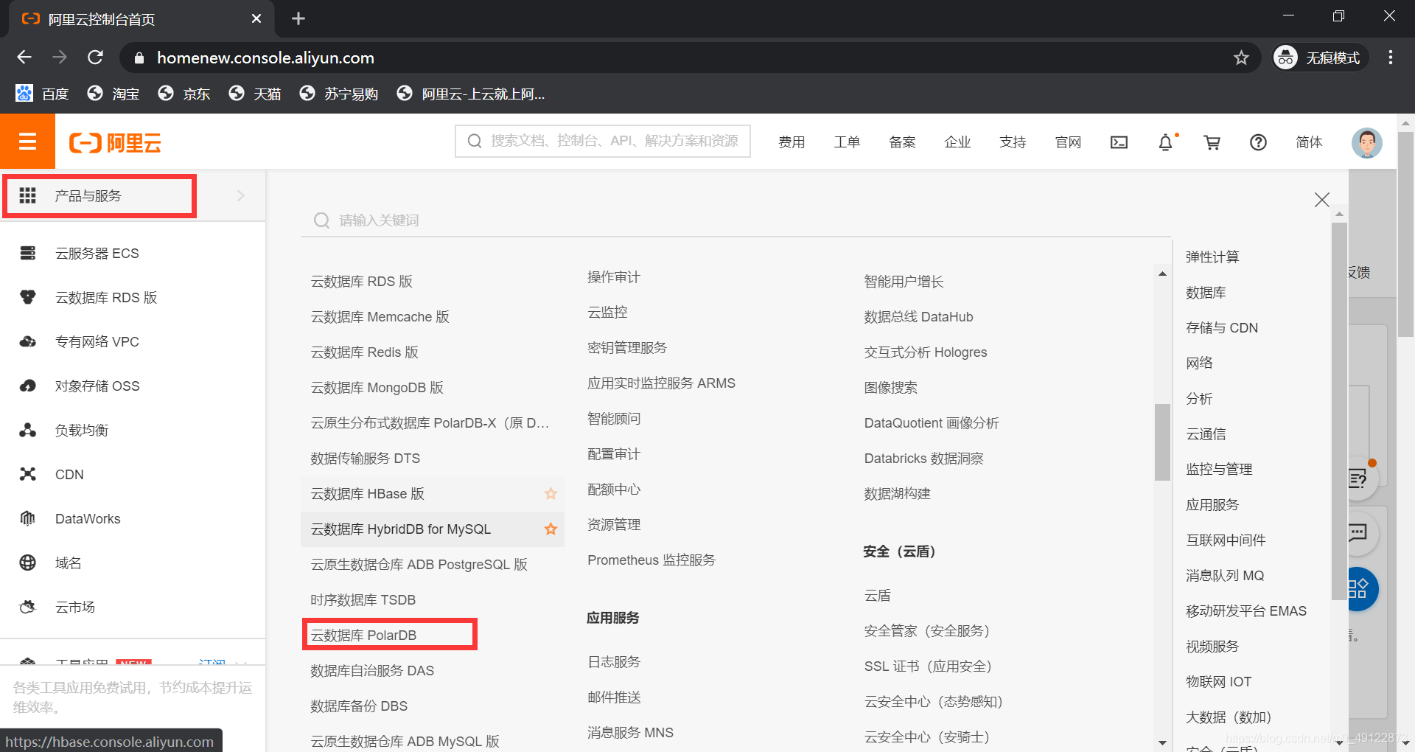Click the 对象存储 OSS icon
The image size is (1415, 752).
(27, 386)
